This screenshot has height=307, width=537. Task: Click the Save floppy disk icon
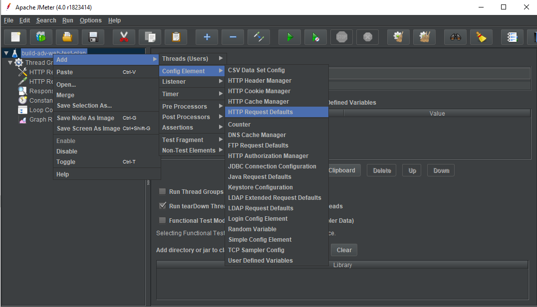(93, 37)
